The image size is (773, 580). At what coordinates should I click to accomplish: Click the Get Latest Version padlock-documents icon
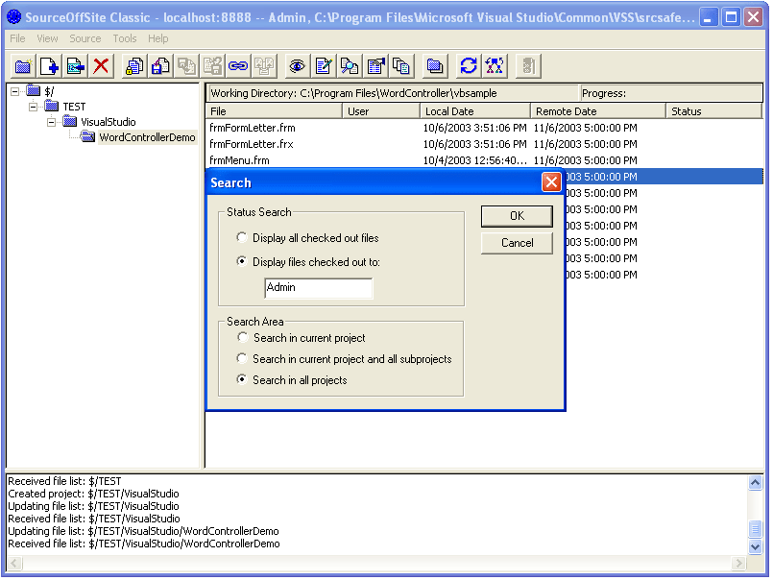[x=134, y=66]
